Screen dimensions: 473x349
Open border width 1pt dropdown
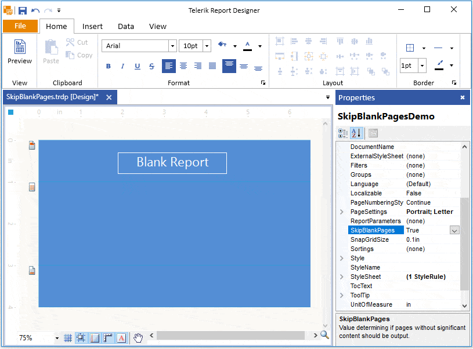coord(422,66)
